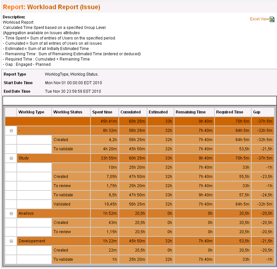Select the Required Time column header
The height and width of the screenshot is (269, 277).
click(230, 112)
